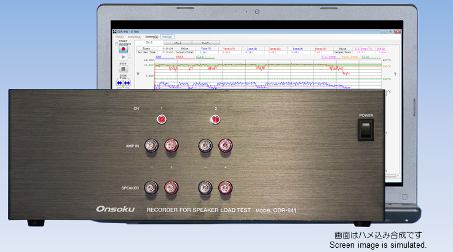
Task: Click the green Clip legend beside PEAK
Action: click(x=205, y=57)
